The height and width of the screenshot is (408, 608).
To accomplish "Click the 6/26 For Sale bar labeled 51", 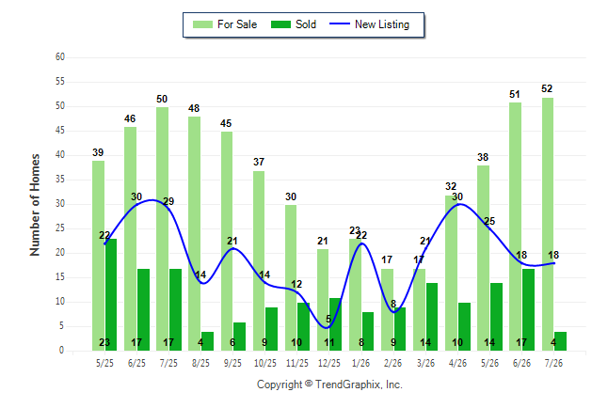I will 516,227.
